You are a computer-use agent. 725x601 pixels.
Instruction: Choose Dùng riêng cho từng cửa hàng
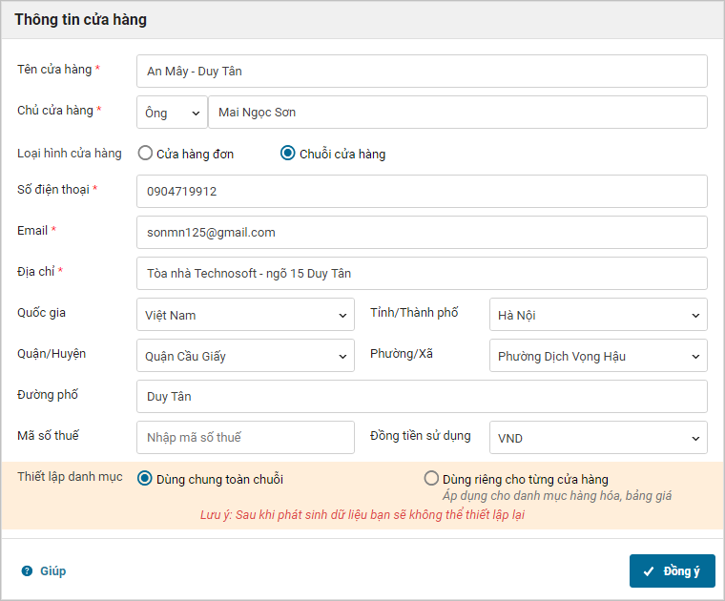point(431,479)
